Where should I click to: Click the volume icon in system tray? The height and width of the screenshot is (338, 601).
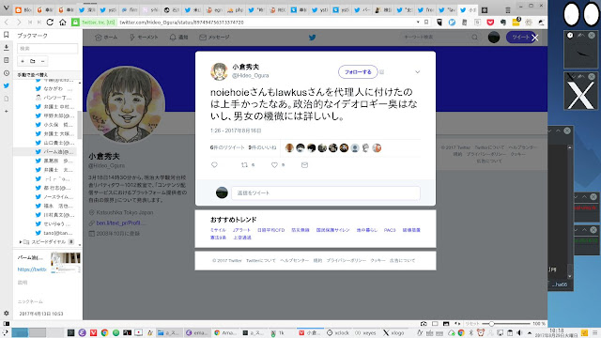pyautogui.click(x=519, y=332)
